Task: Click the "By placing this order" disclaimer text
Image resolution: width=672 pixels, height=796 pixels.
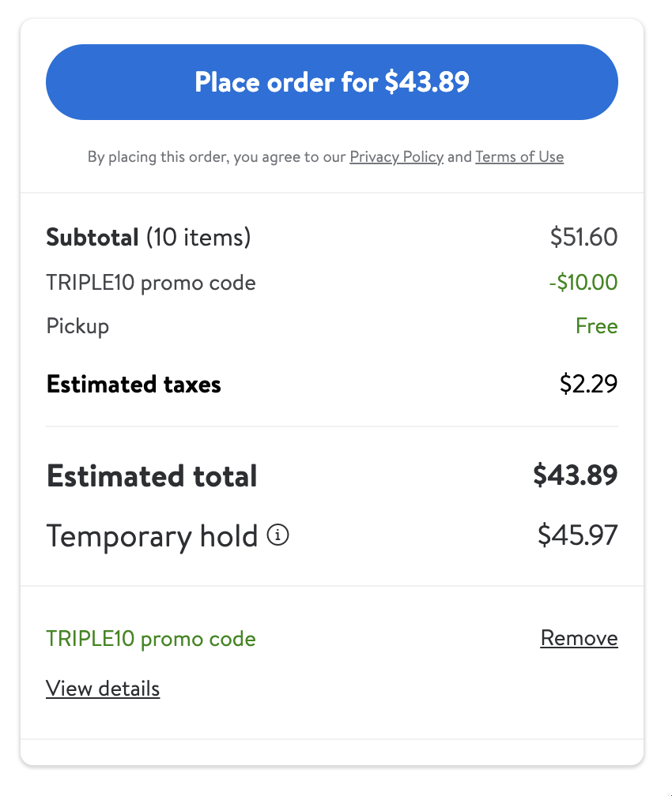Action: coord(217,157)
